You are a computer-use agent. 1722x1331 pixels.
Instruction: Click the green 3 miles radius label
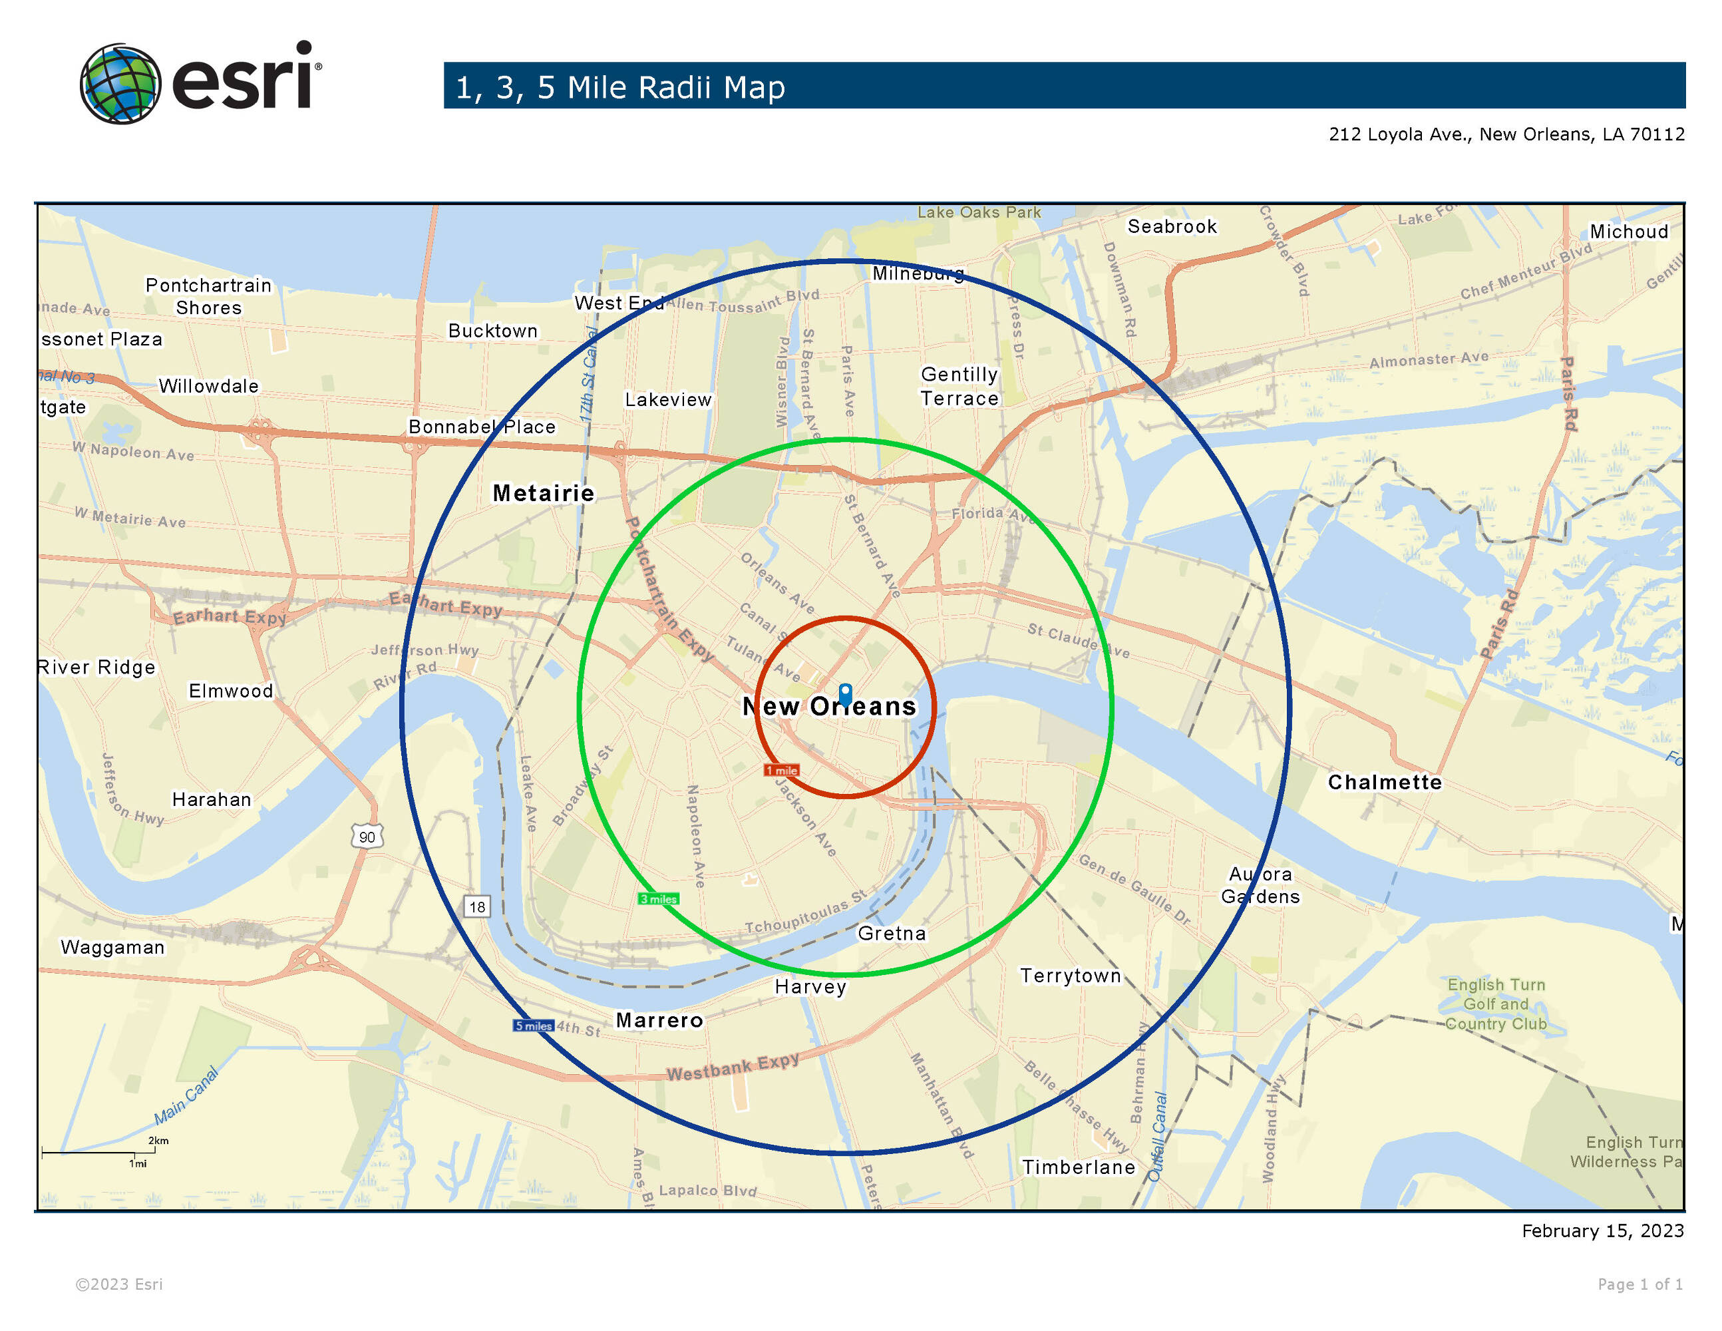(658, 899)
